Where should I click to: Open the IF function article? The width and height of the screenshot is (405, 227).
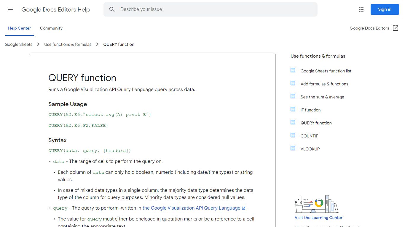[x=310, y=110]
